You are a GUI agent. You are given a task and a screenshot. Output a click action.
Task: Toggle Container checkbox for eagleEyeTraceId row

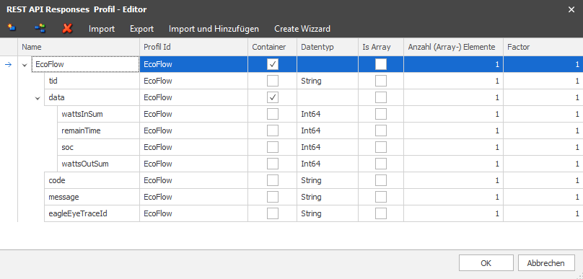tap(273, 213)
